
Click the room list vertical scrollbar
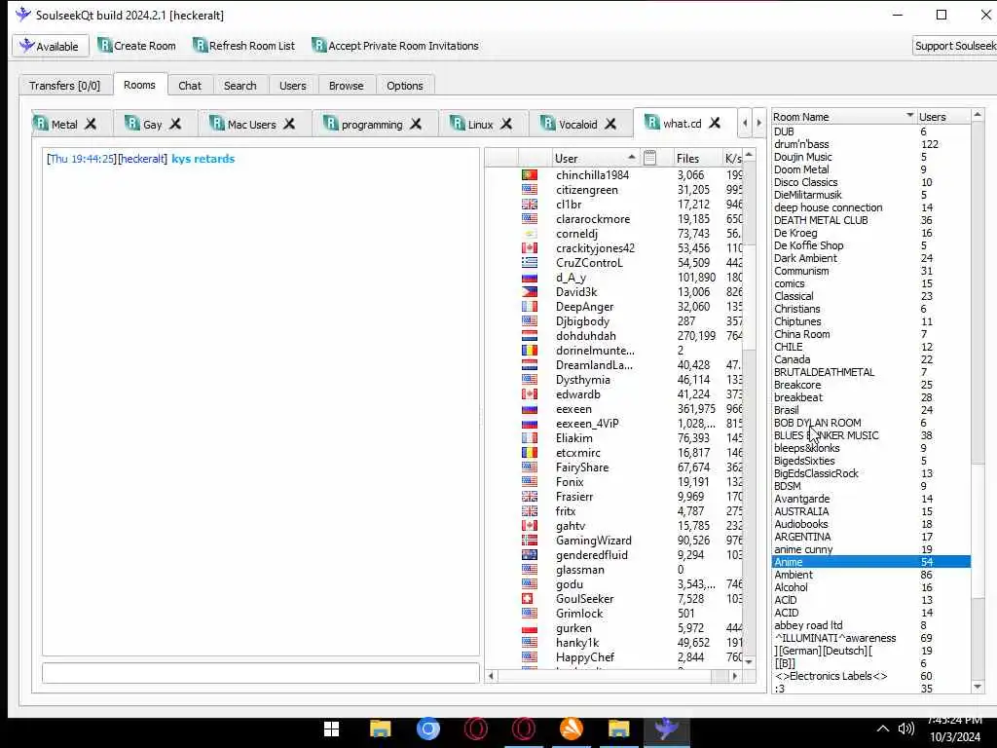pyautogui.click(x=978, y=400)
